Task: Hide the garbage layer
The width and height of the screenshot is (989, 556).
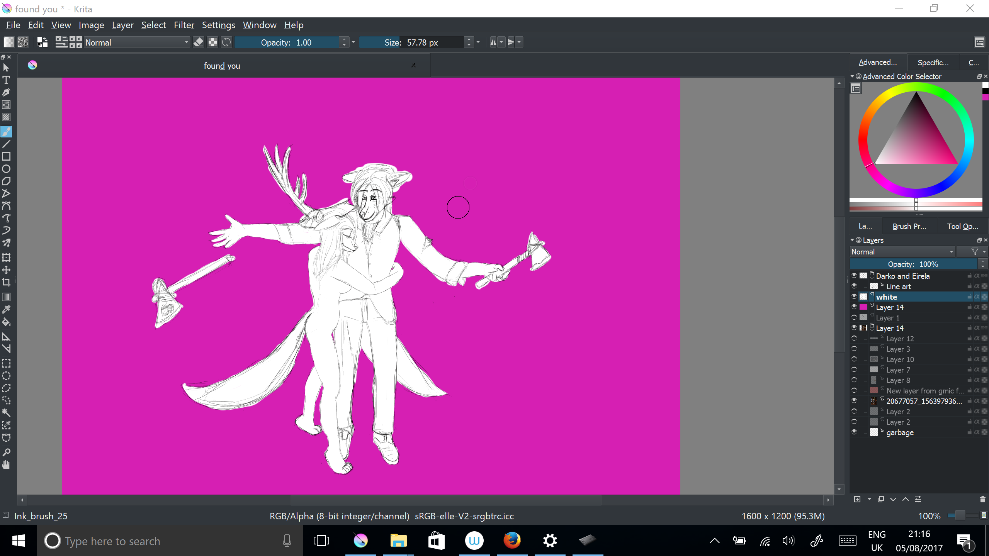Action: coord(854,432)
